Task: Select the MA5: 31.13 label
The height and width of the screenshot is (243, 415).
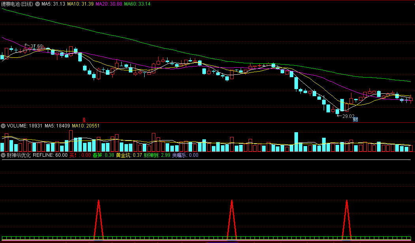Action: [x=53, y=4]
